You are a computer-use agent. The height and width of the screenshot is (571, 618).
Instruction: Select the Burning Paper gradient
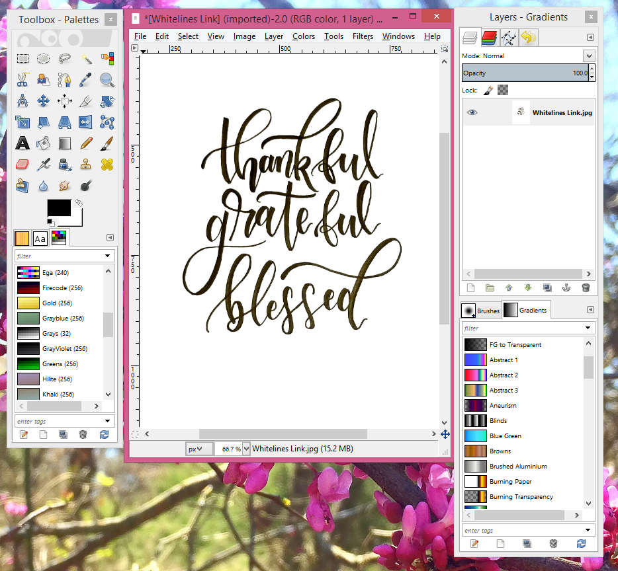tap(510, 482)
